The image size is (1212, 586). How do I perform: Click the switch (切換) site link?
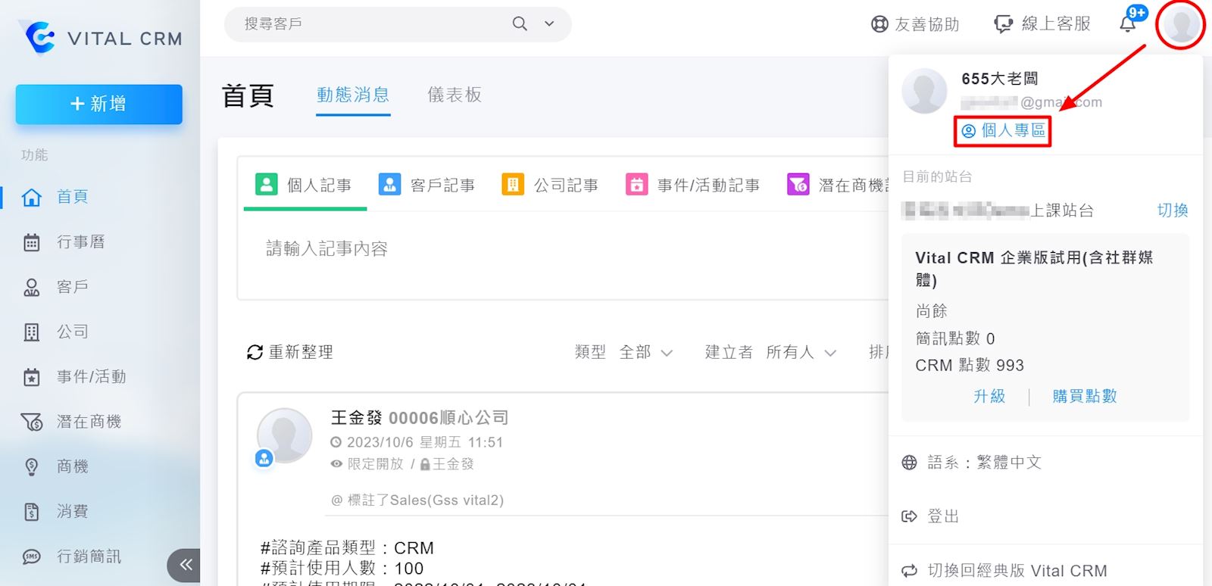pyautogui.click(x=1172, y=210)
